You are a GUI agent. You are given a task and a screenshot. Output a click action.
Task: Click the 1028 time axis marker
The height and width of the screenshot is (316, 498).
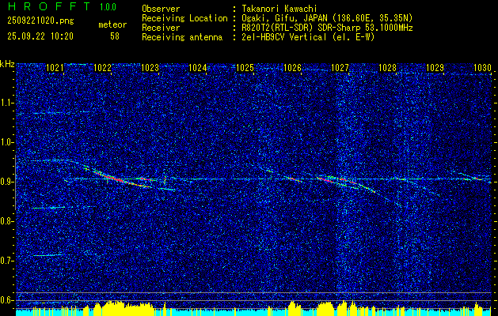pyautogui.click(x=387, y=67)
